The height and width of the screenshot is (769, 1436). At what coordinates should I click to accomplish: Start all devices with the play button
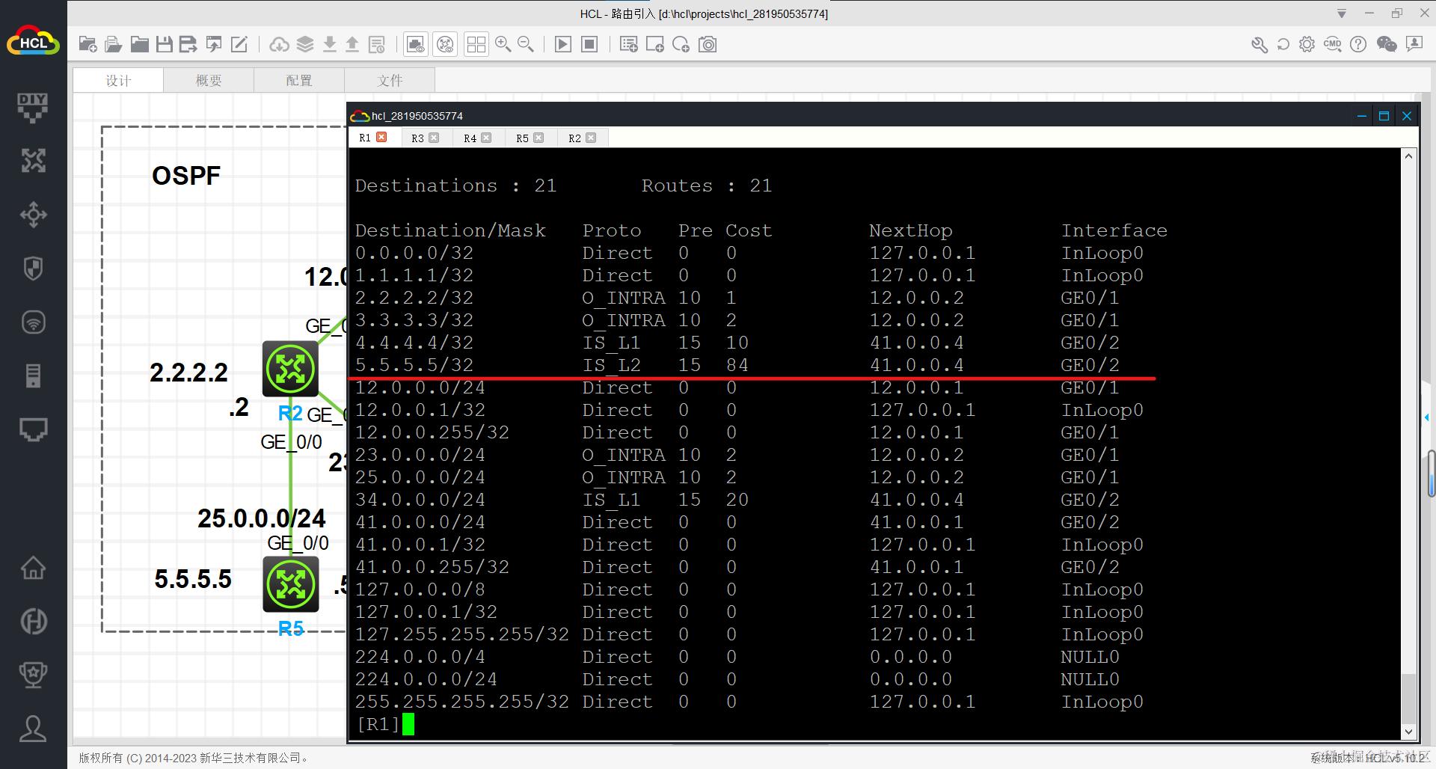(x=563, y=44)
